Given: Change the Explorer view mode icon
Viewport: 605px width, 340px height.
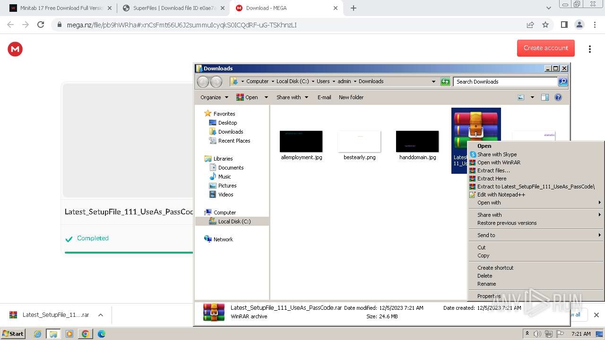Looking at the screenshot, I should [521, 97].
